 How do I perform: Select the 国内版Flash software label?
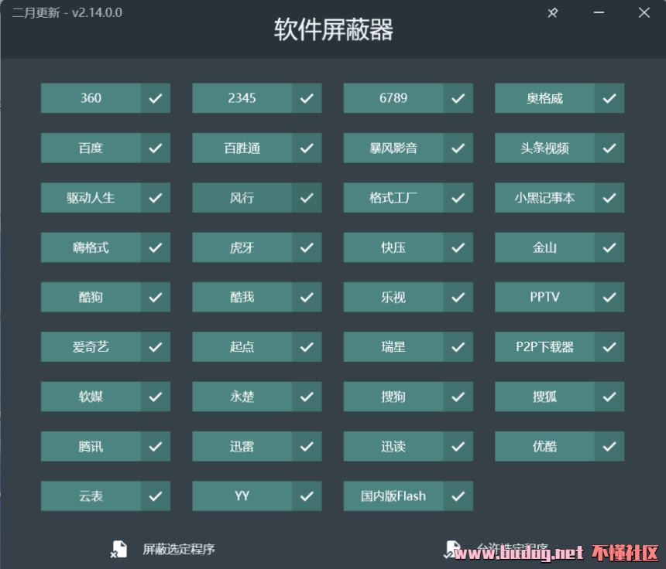point(393,496)
